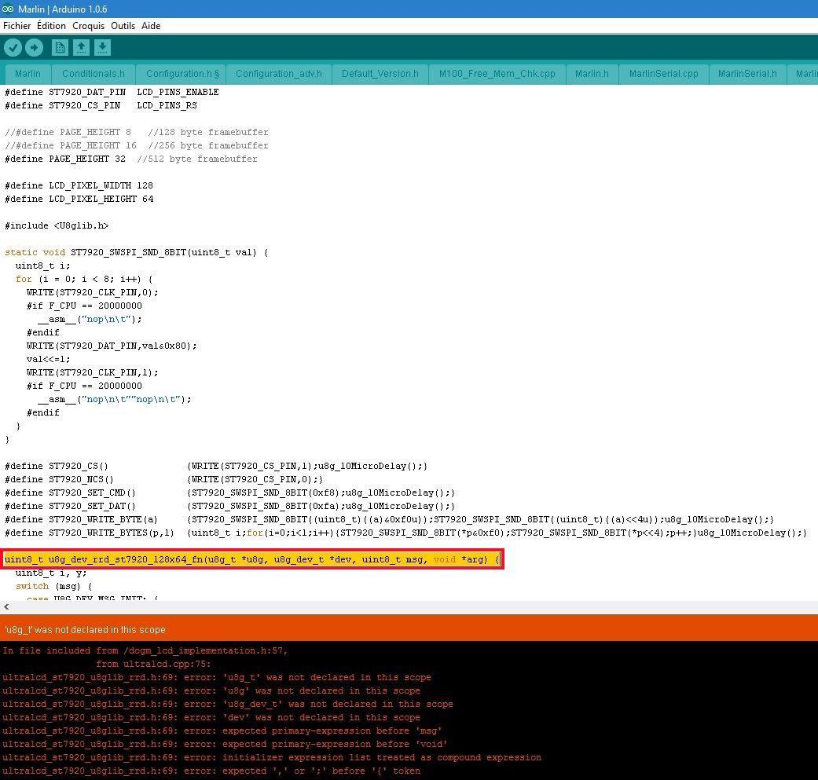Open the Aide menu
818x780 pixels.
pyautogui.click(x=151, y=26)
